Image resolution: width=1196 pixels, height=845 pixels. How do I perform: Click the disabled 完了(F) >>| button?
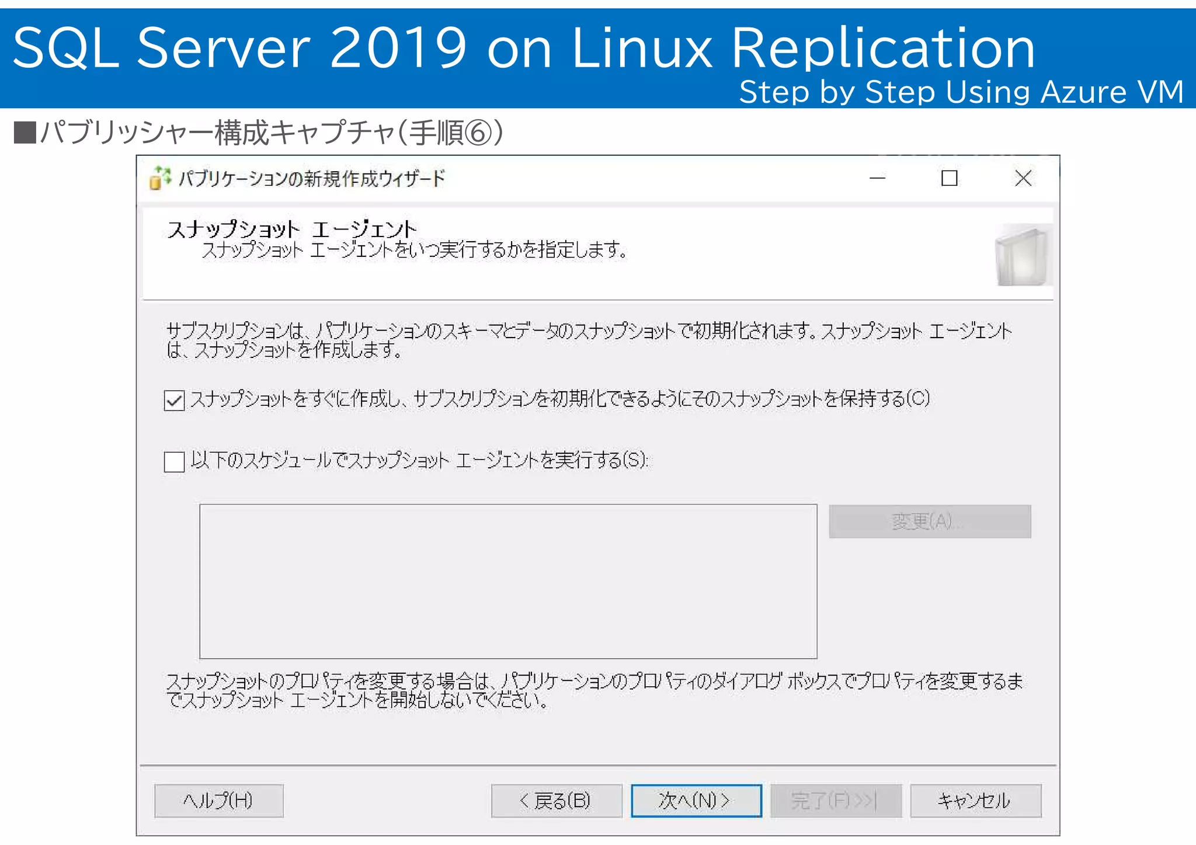(836, 801)
